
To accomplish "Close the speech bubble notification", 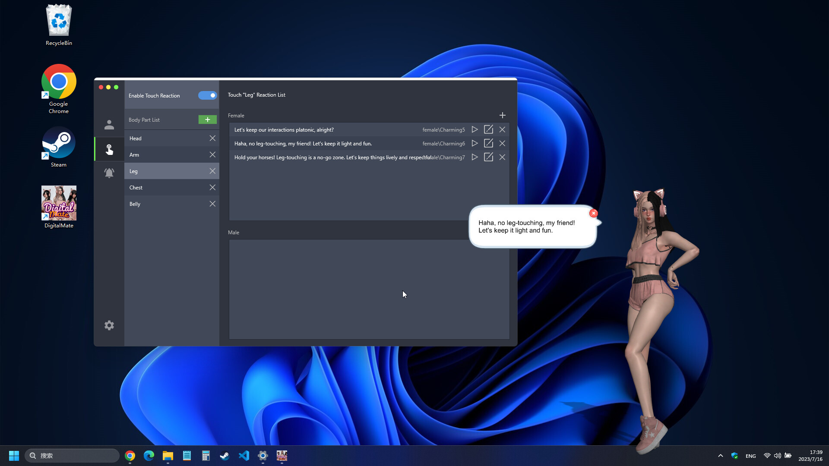I will 594,213.
